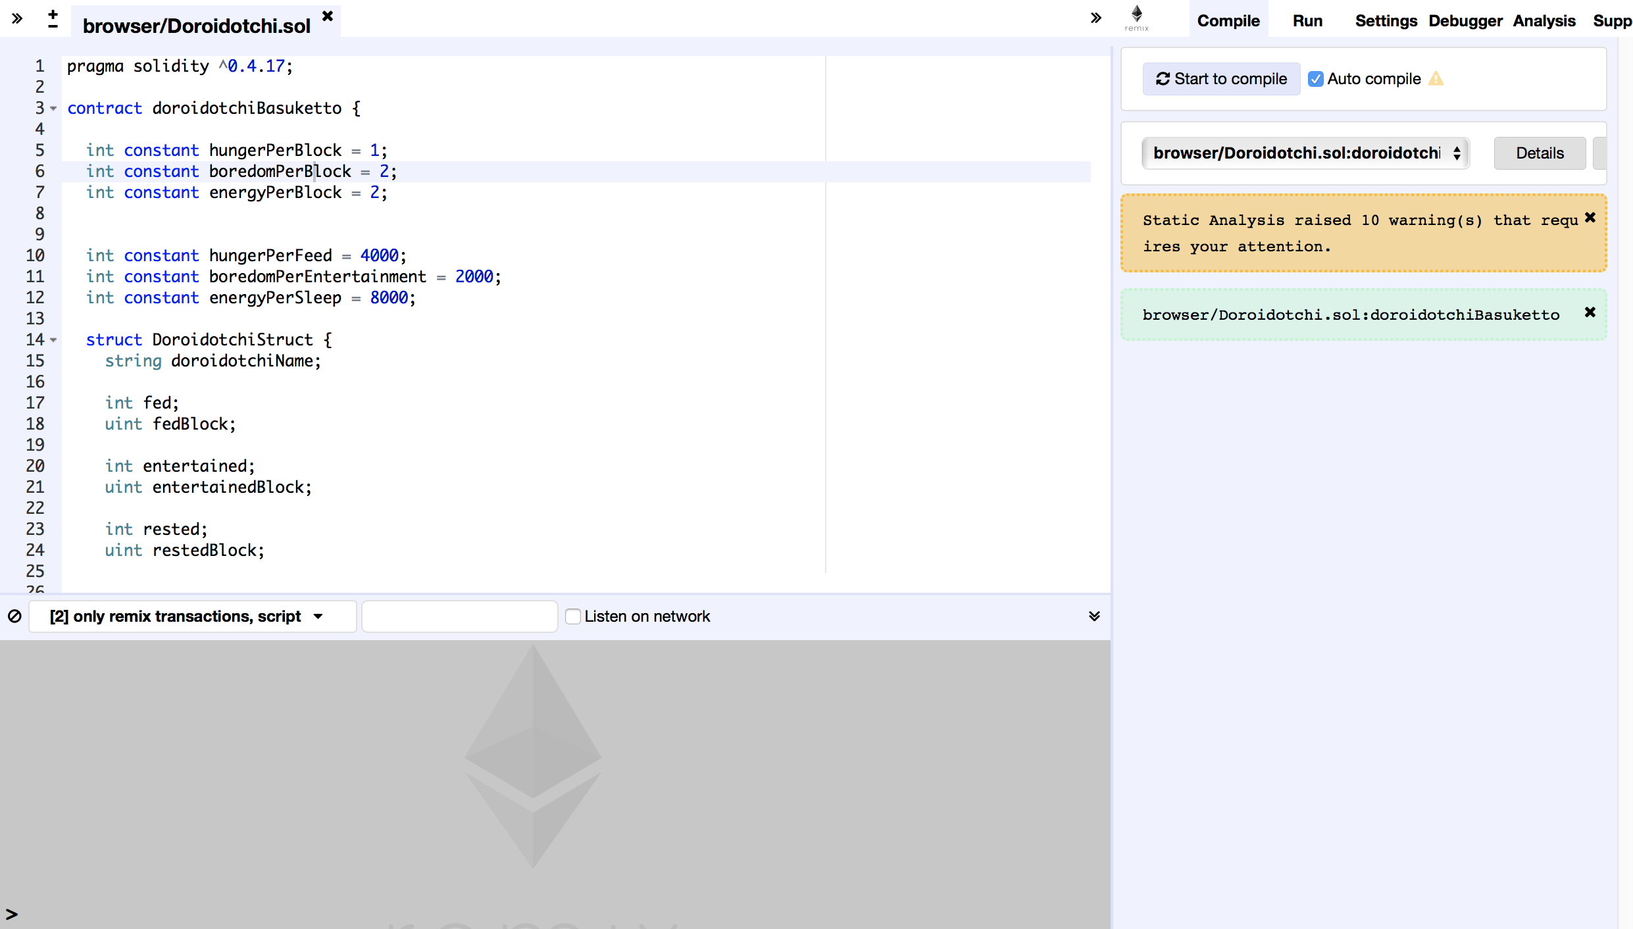The width and height of the screenshot is (1633, 929).
Task: Click the terminal search input field
Action: [x=459, y=616]
